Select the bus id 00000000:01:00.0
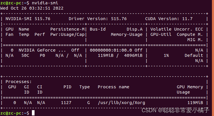Screen dimensions: 214x116 [x=111, y=50]
